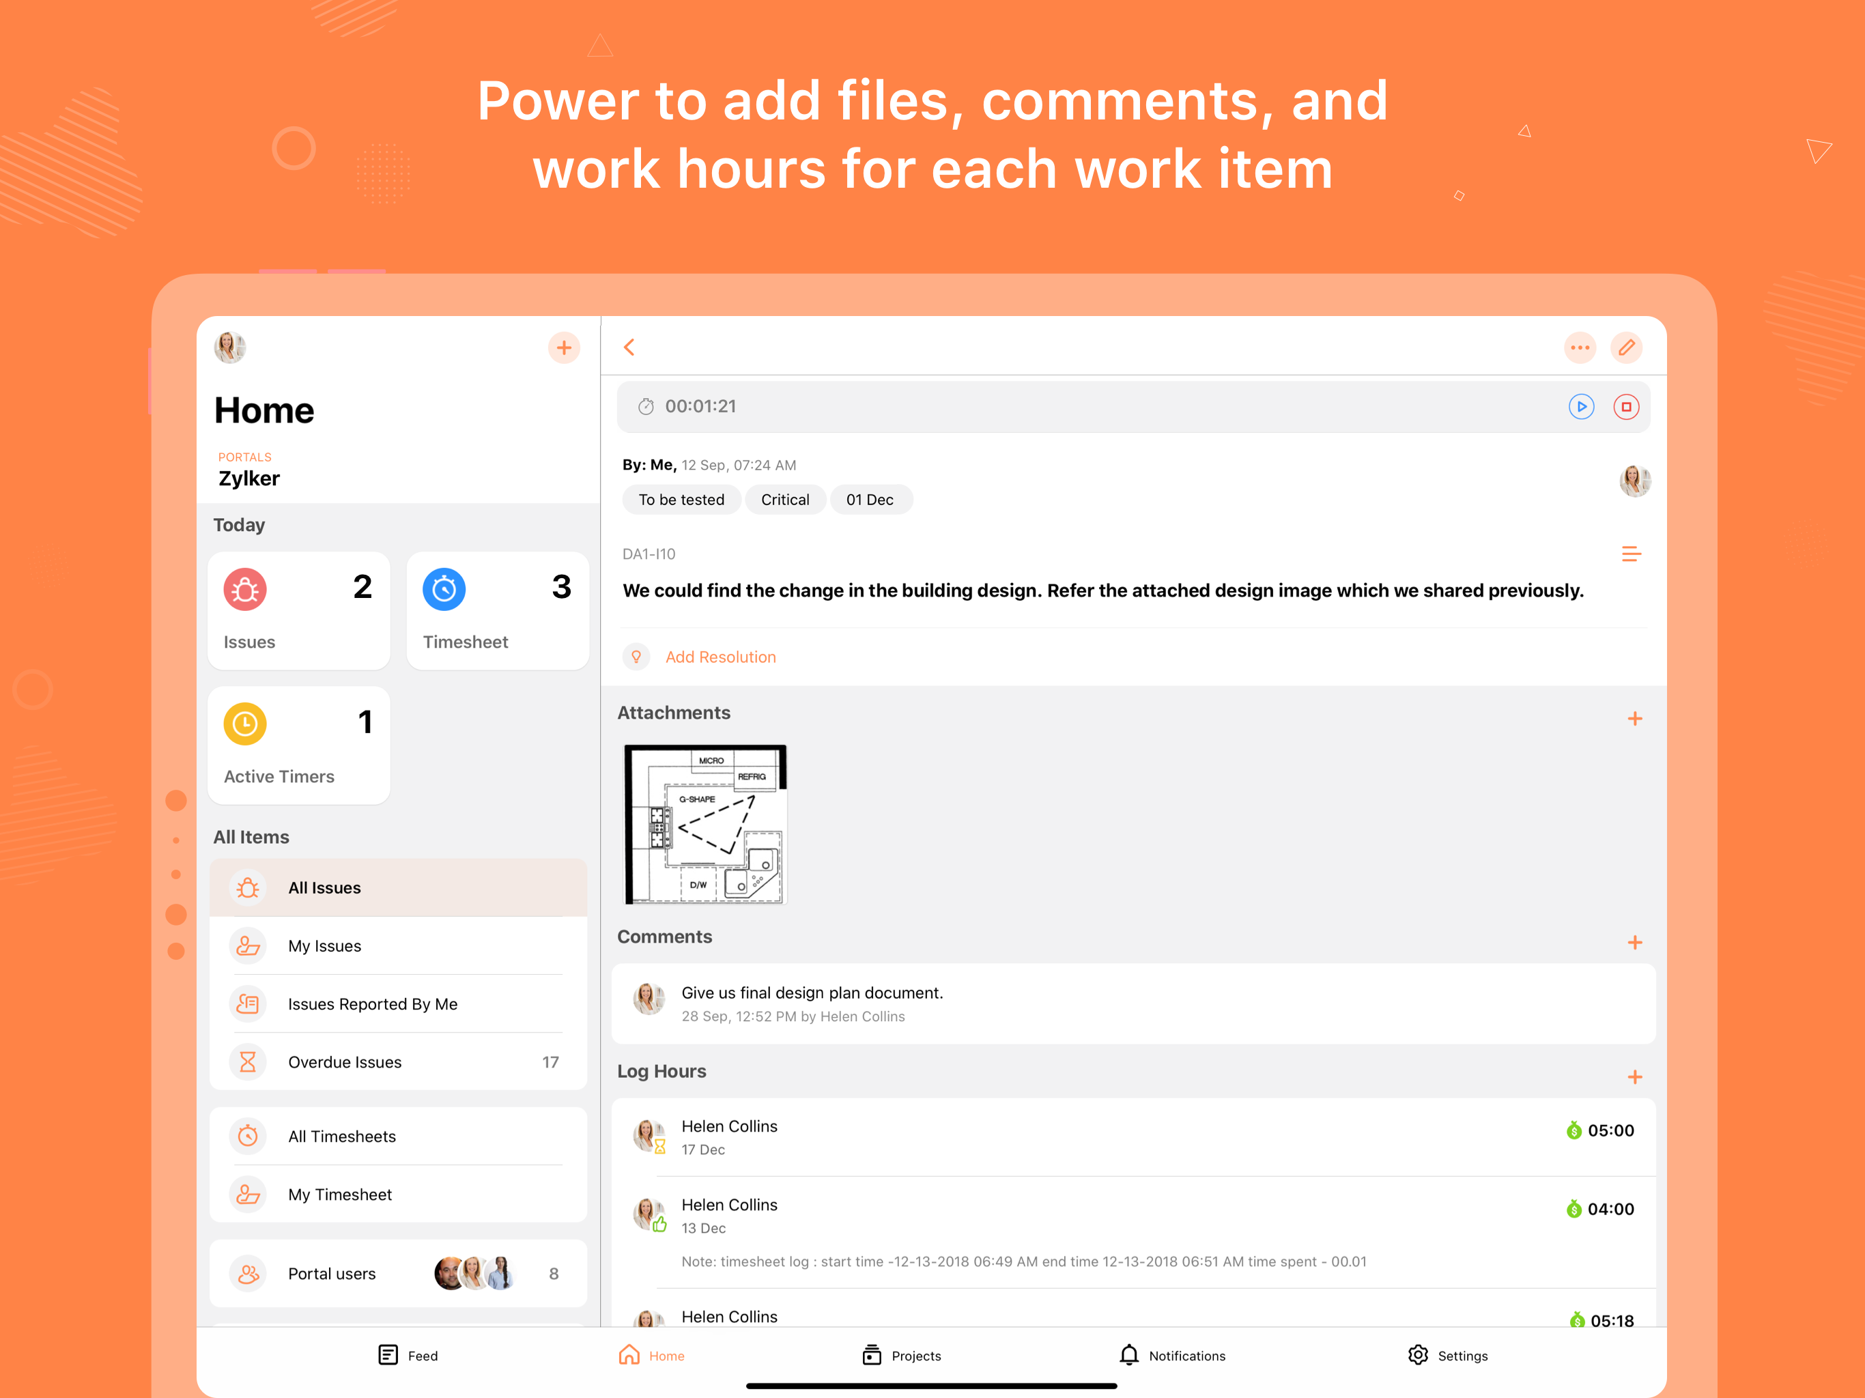The height and width of the screenshot is (1398, 1865).
Task: Start the timer with the play button
Action: pos(1581,406)
